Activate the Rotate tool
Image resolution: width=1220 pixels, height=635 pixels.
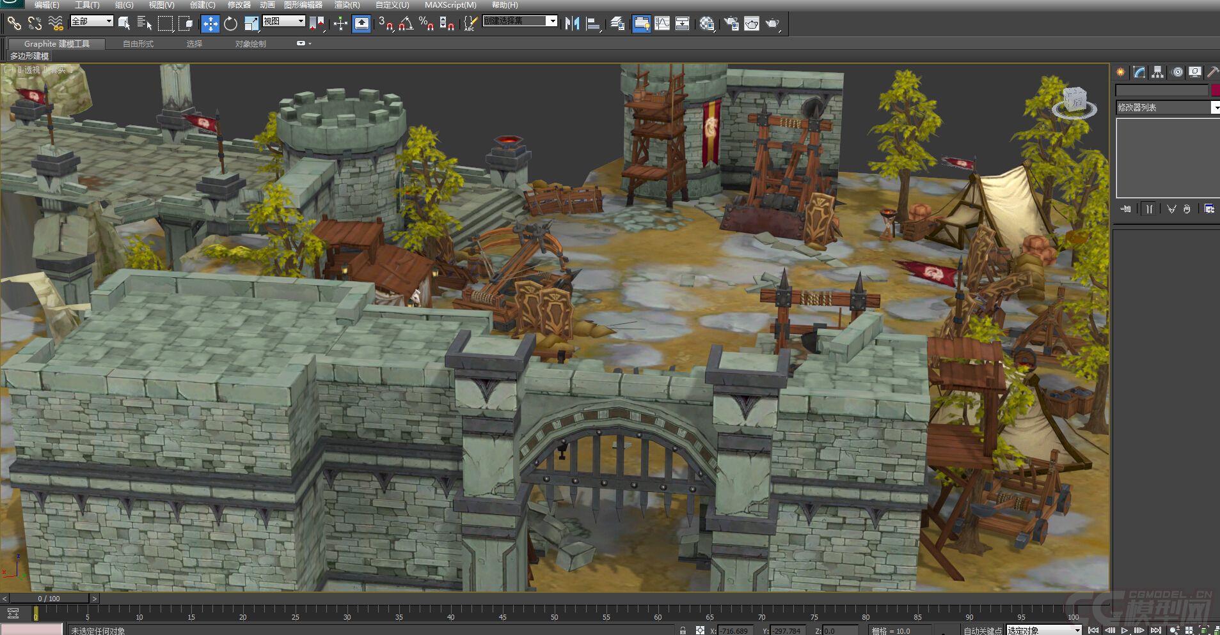pyautogui.click(x=230, y=24)
